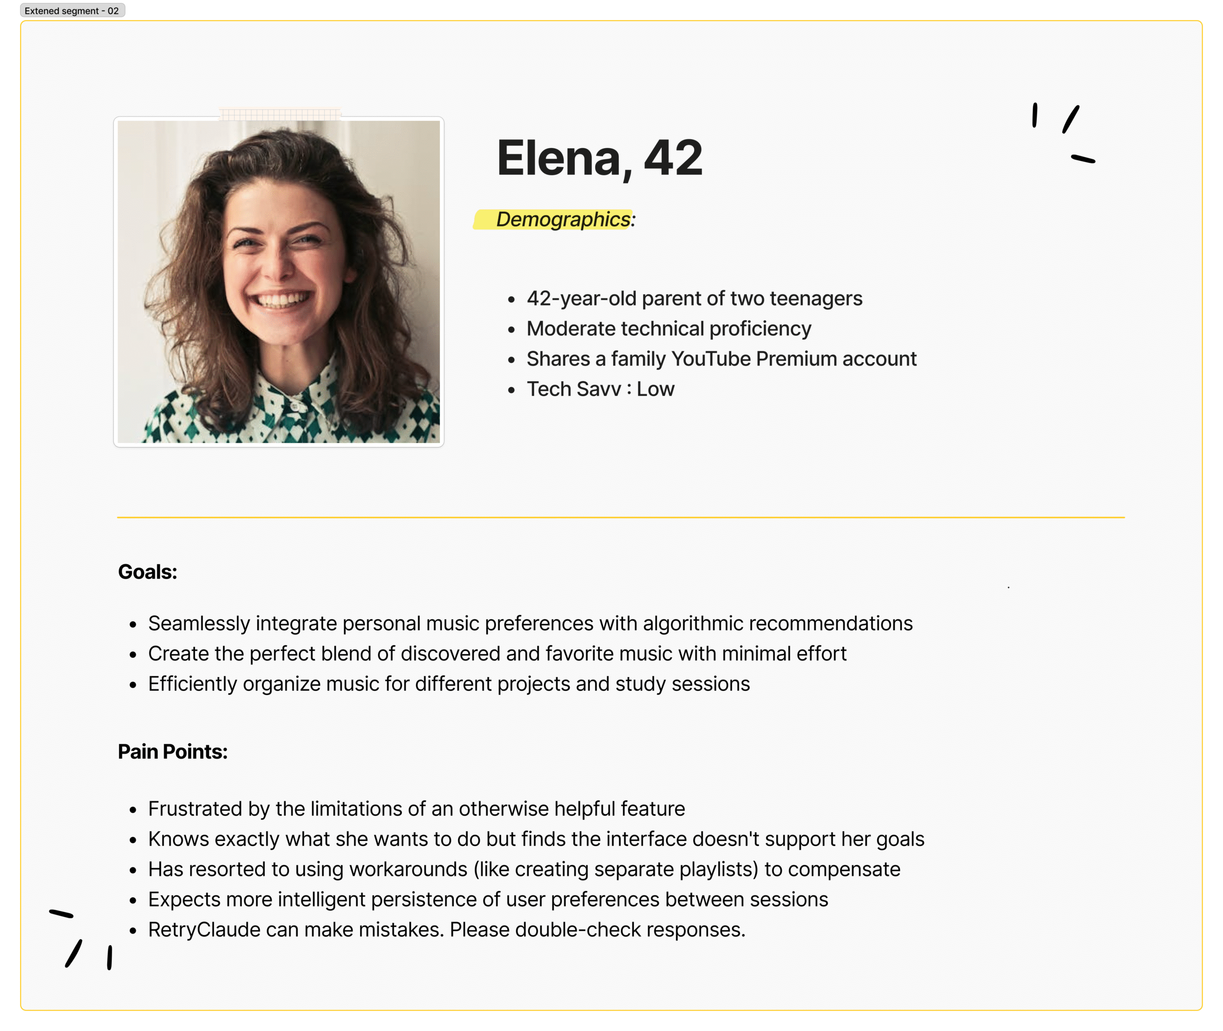Click 'Has resorted to using workarounds' line

point(524,869)
